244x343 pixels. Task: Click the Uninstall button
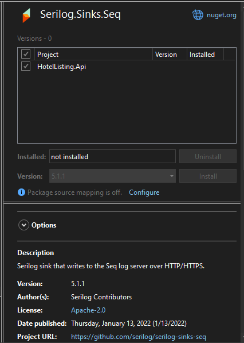(x=208, y=157)
